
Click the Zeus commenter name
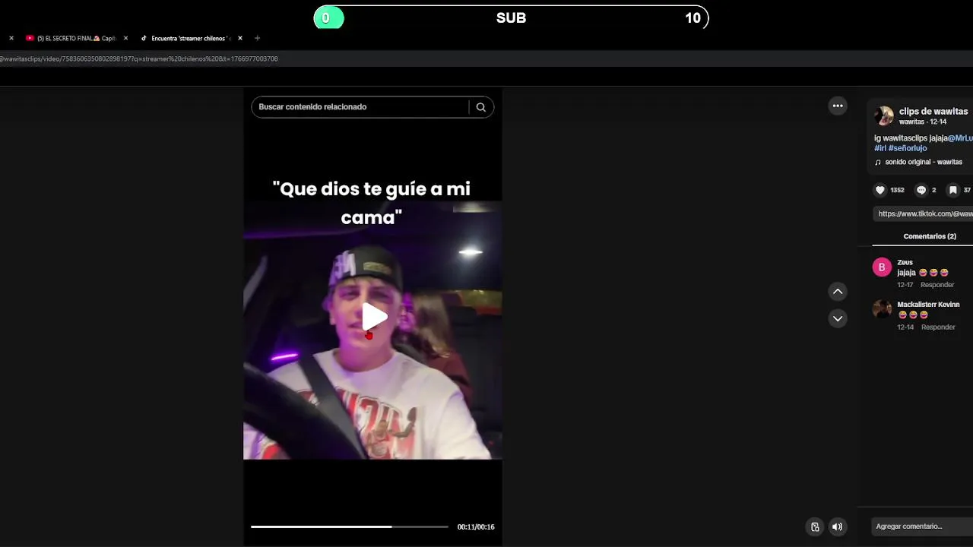coord(905,262)
